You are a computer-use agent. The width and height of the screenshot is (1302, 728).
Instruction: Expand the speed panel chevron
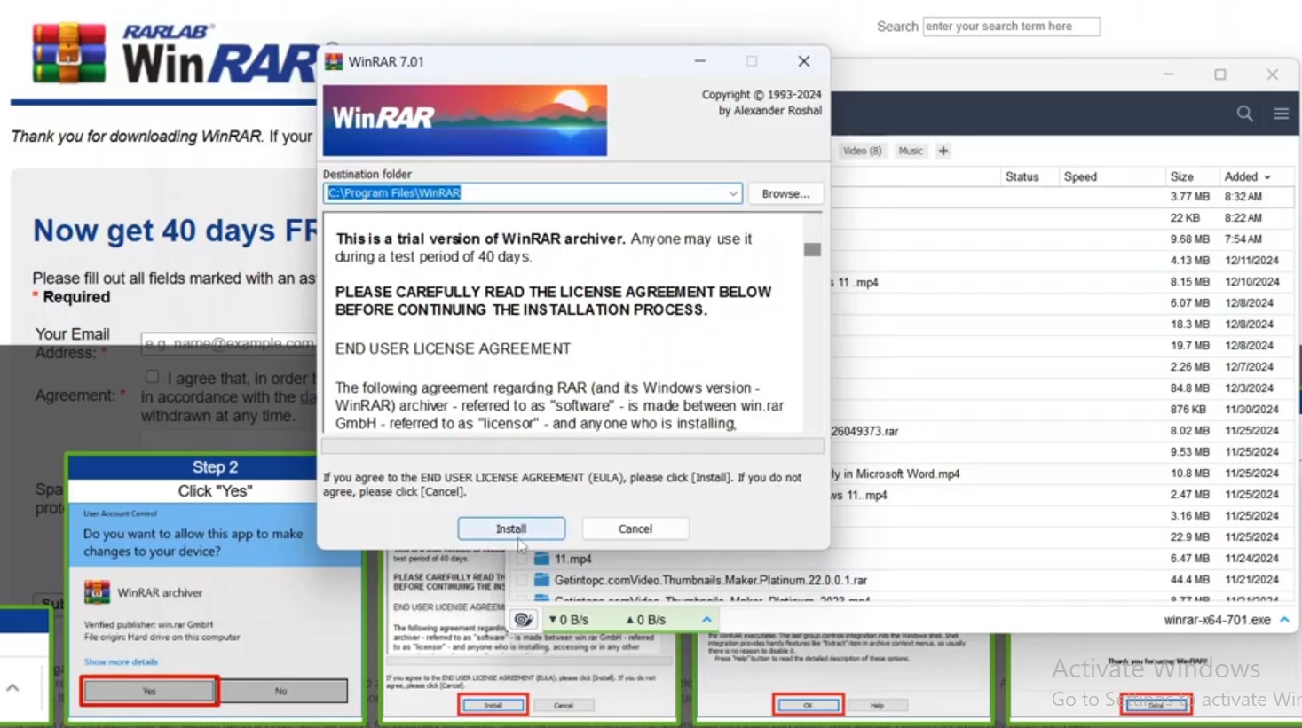tap(706, 620)
